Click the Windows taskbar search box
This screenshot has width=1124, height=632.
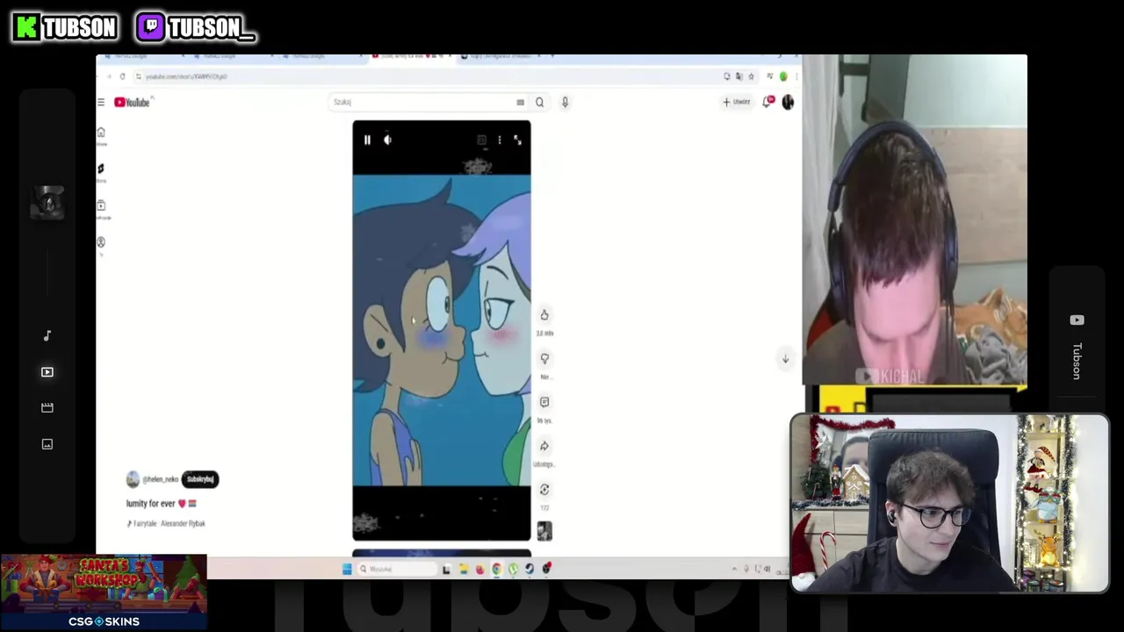coord(396,570)
